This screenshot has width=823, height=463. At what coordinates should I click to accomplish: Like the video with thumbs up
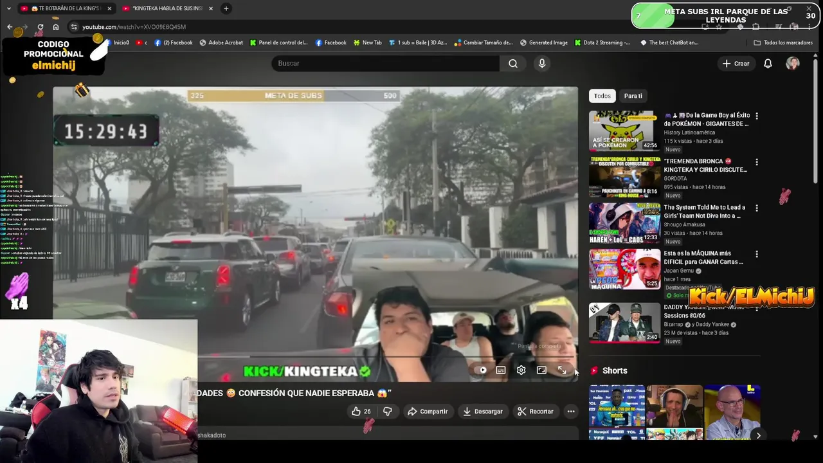361,412
